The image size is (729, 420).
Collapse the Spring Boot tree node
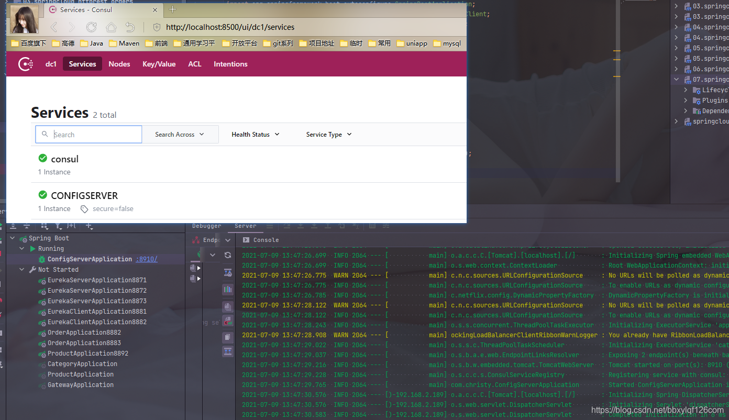[13, 238]
